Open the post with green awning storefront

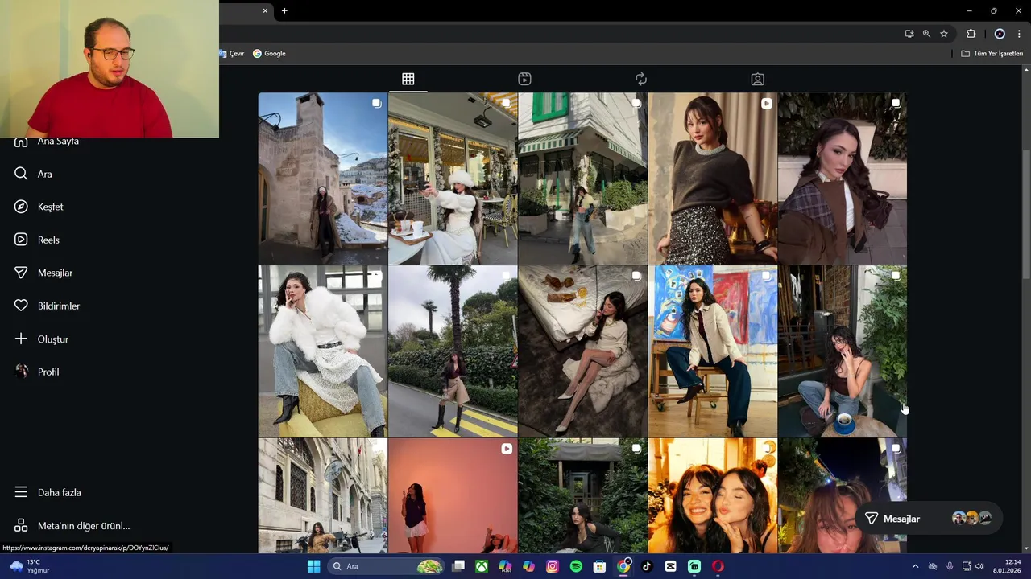(582, 179)
